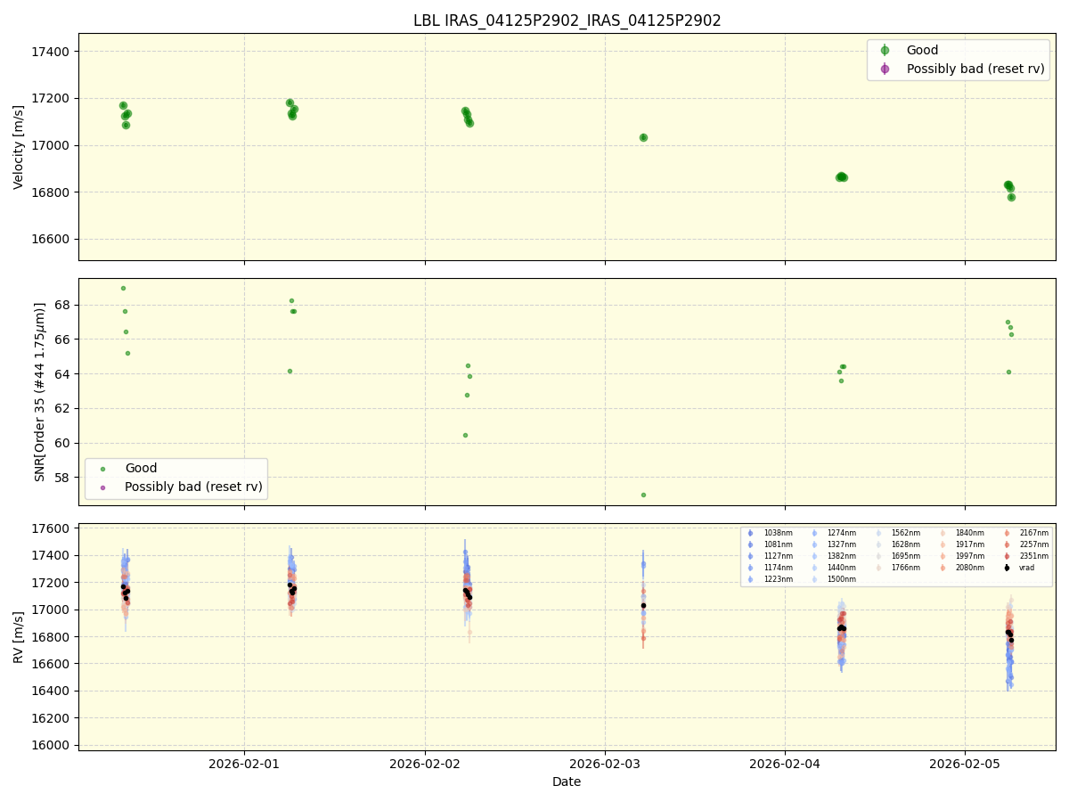Click the lone velocity point on 2026-02-03
Image resolution: width=1069 pixels, height=802 pixels.
[643, 137]
